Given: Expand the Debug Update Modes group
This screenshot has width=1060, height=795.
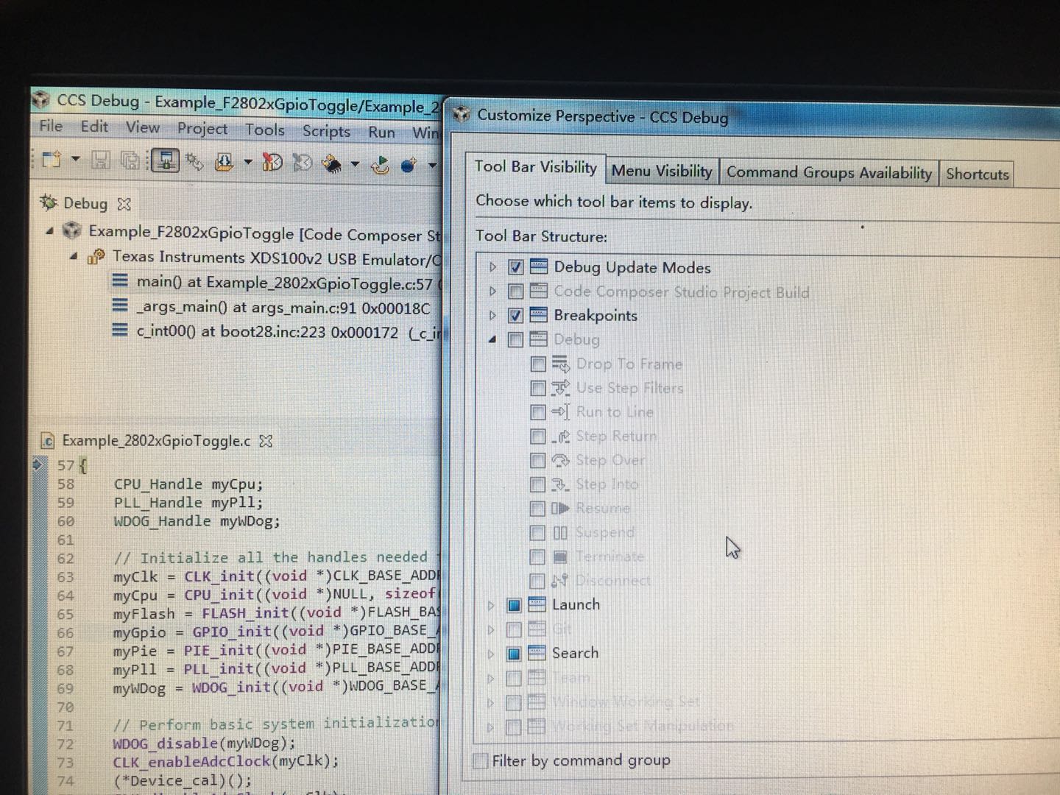Looking at the screenshot, I should tap(493, 267).
